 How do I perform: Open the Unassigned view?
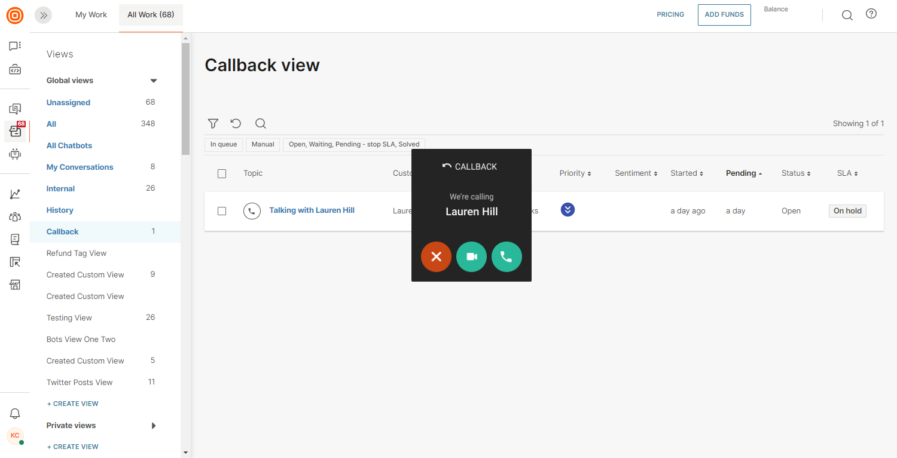[x=68, y=102]
